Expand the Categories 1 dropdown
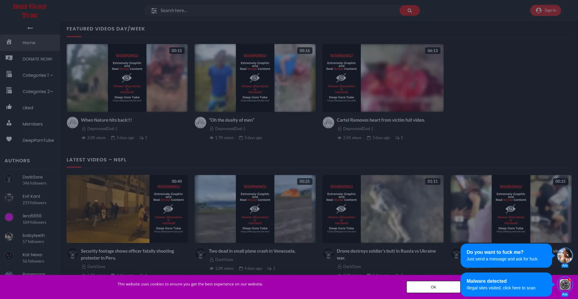 38,75
